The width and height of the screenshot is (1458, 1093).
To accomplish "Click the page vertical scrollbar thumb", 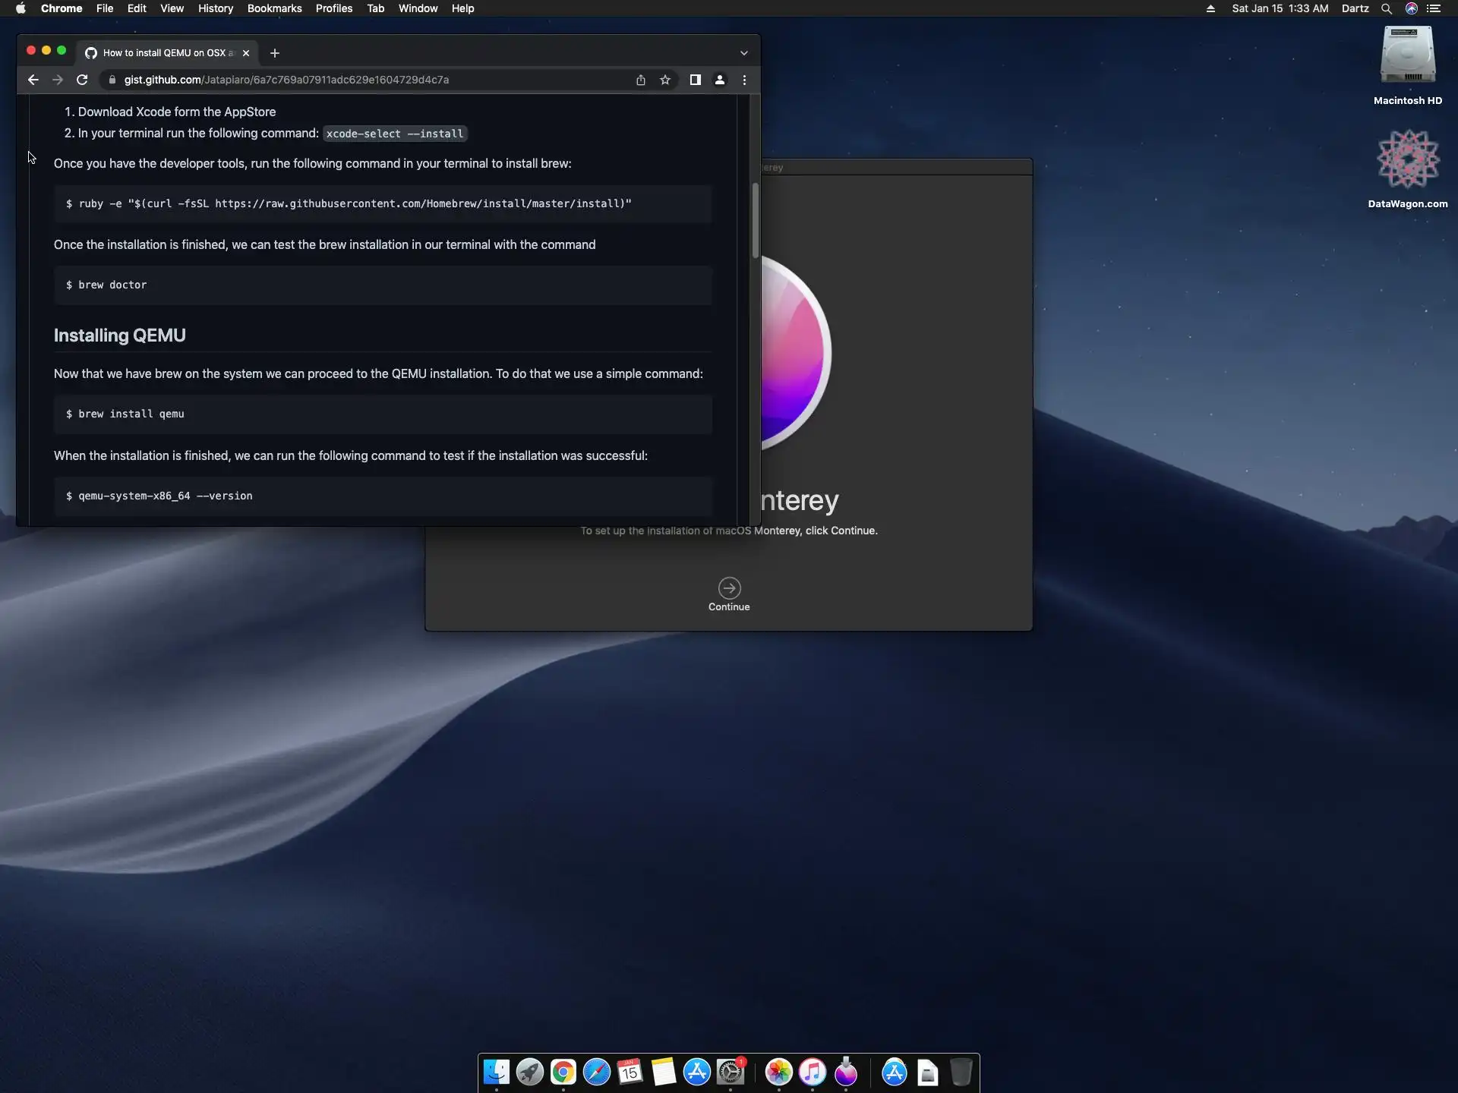I will tap(756, 220).
